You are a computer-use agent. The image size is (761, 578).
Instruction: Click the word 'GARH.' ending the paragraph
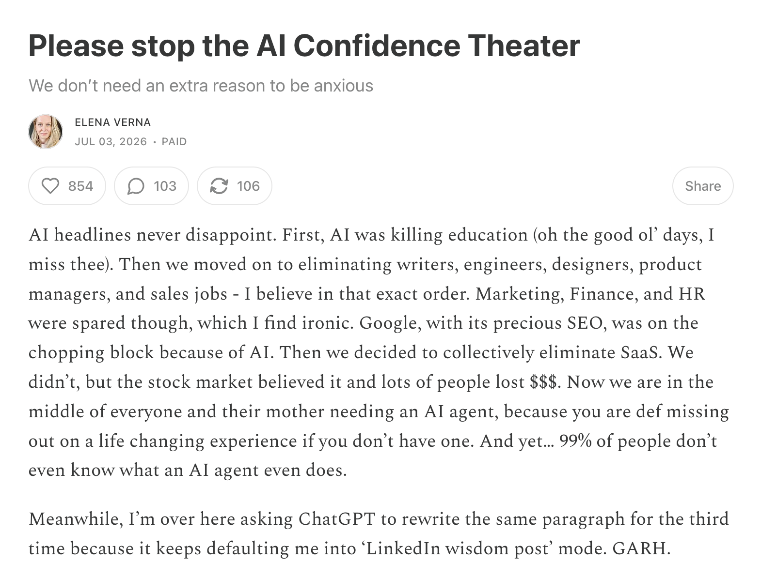pos(641,548)
